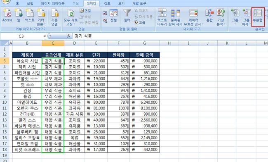Open the View (보기) tab
This screenshot has height=162, width=268.
[x=121, y=3]
